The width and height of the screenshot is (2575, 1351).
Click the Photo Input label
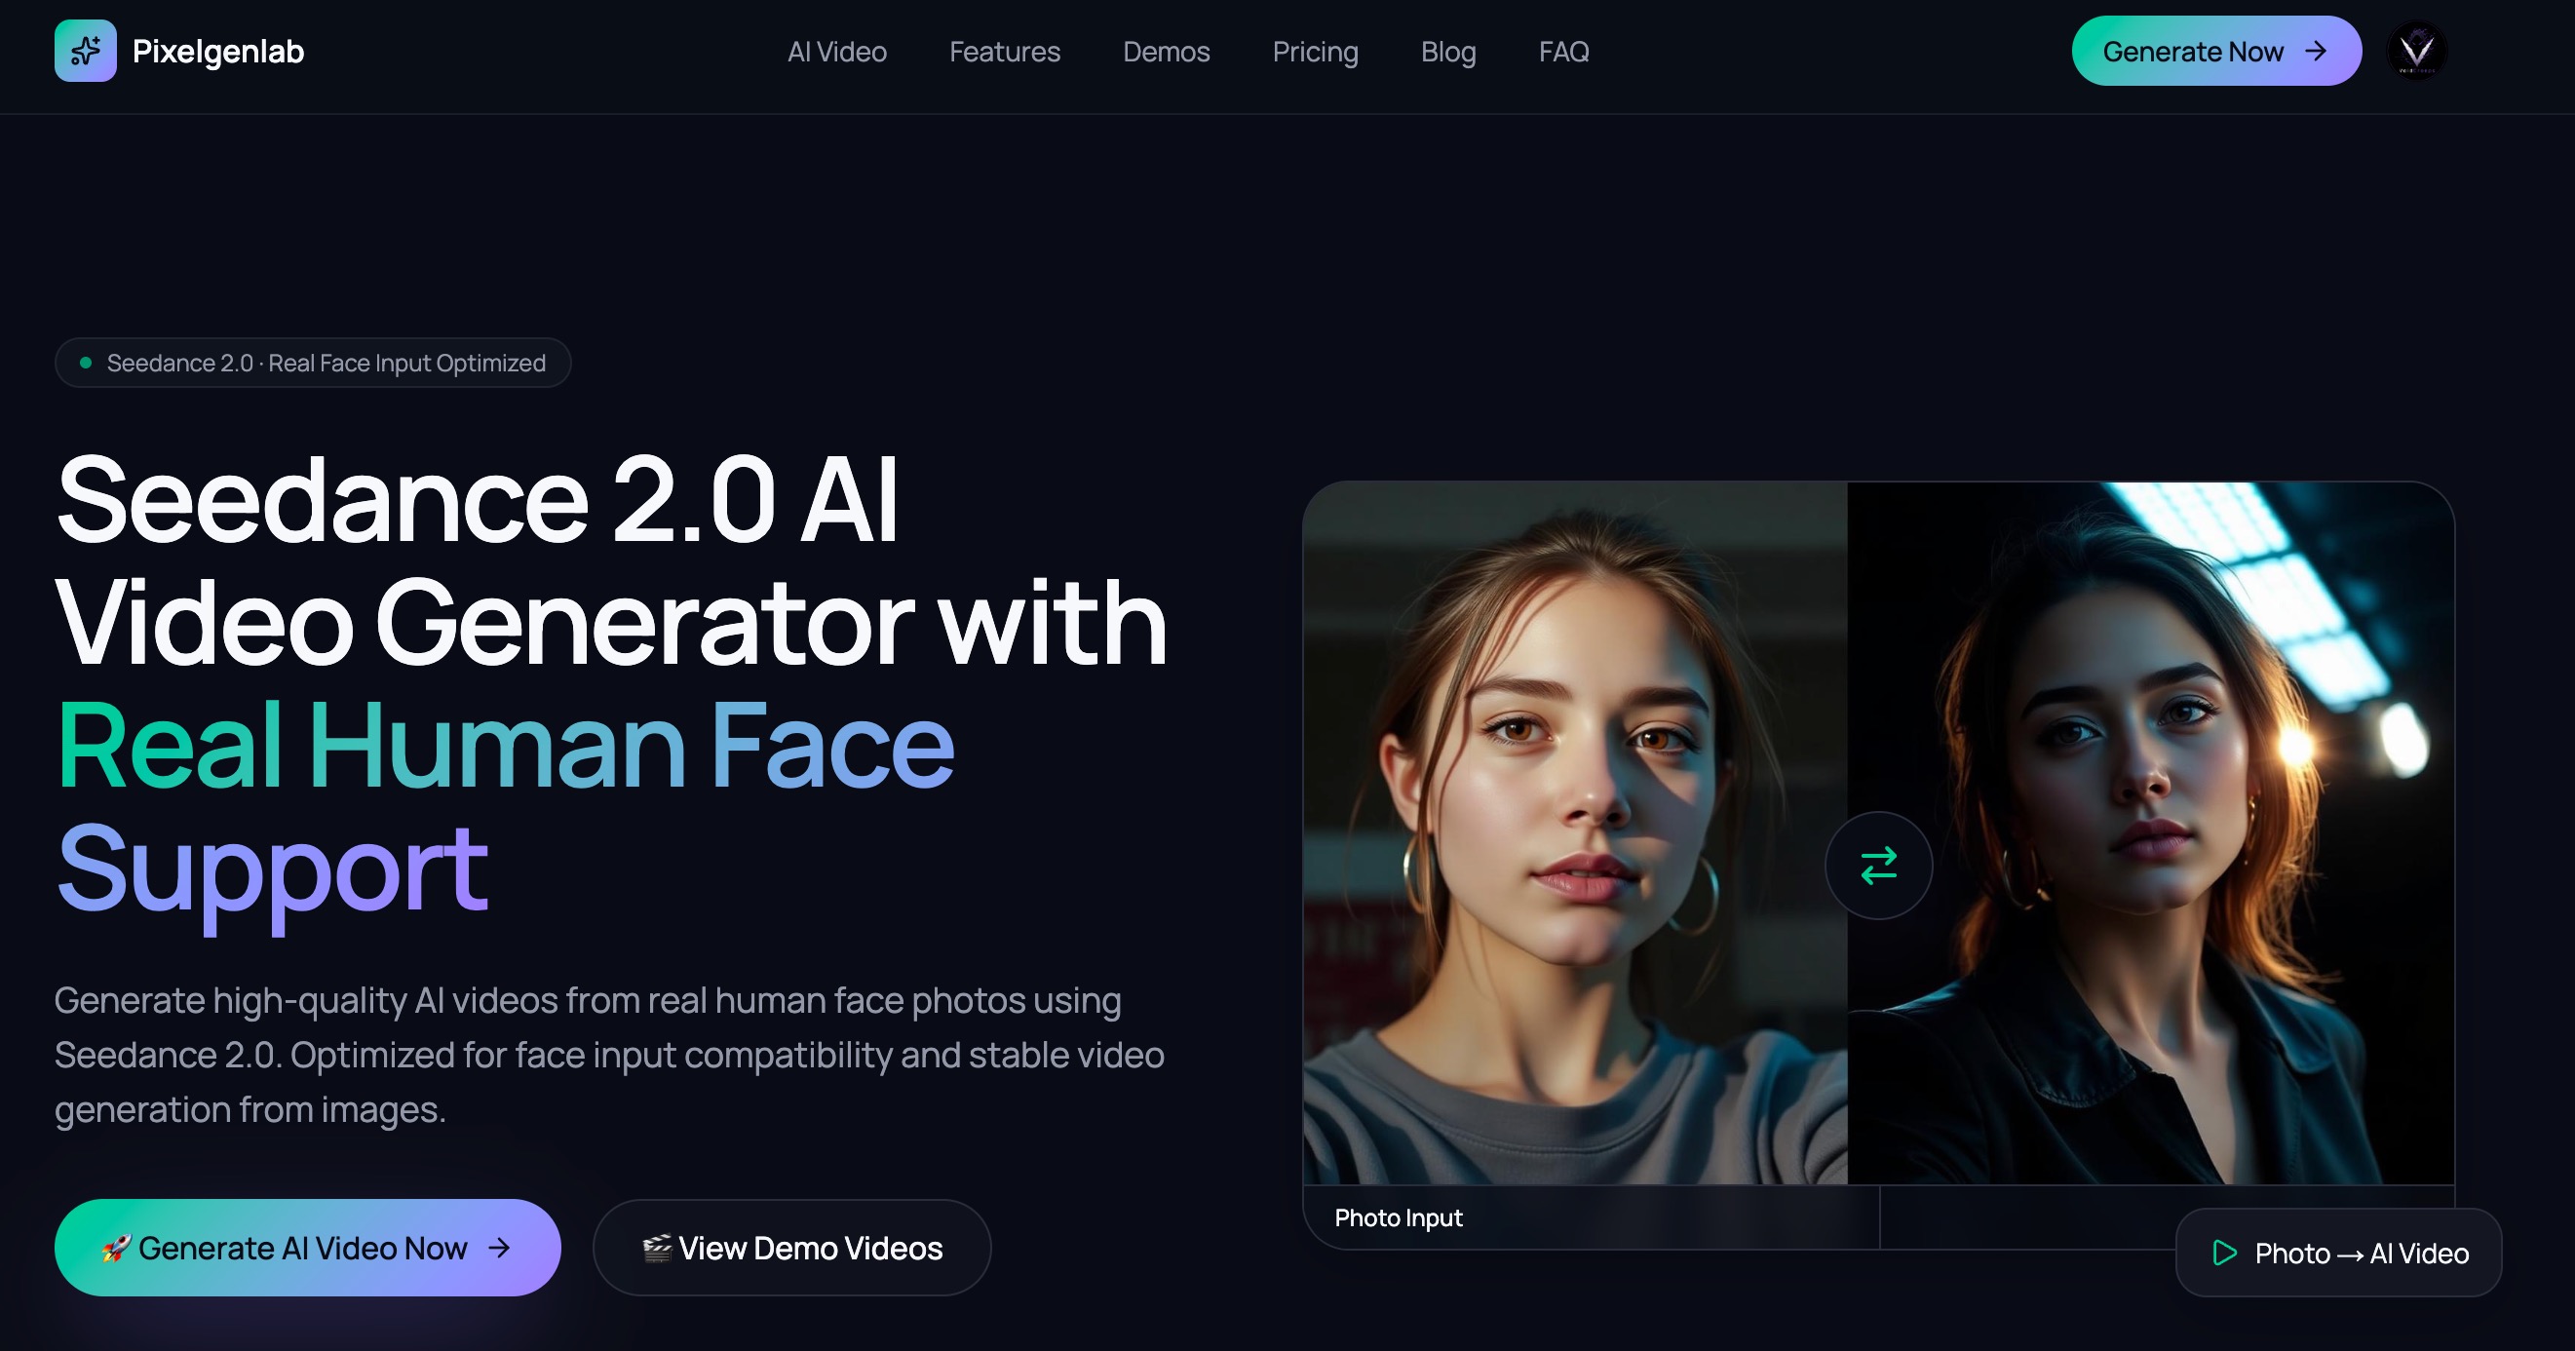(x=1399, y=1218)
